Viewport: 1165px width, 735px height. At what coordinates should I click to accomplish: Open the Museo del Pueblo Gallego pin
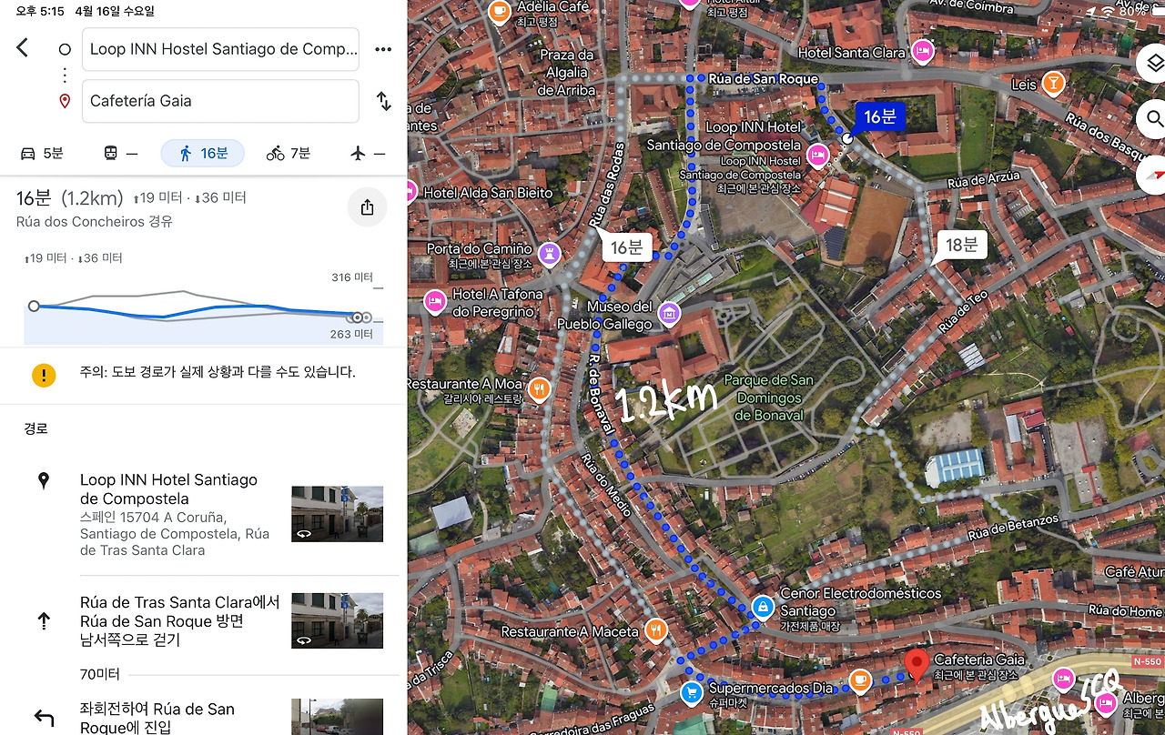tap(669, 314)
